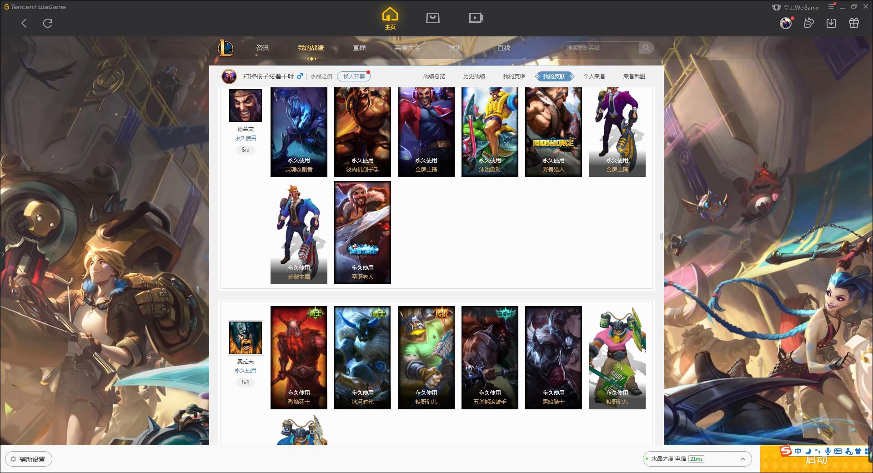Click the 找人开黑 button
Screen dimensions: 873x473
click(x=354, y=76)
